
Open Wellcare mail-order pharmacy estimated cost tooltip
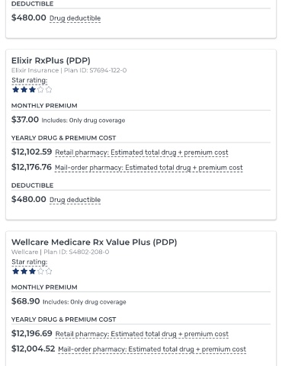click(x=152, y=349)
